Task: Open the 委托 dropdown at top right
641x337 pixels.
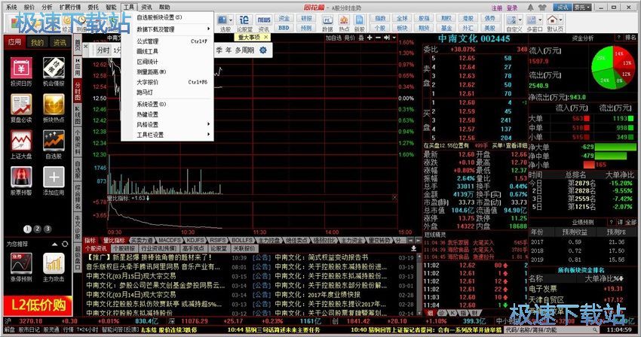Action: coord(582,8)
